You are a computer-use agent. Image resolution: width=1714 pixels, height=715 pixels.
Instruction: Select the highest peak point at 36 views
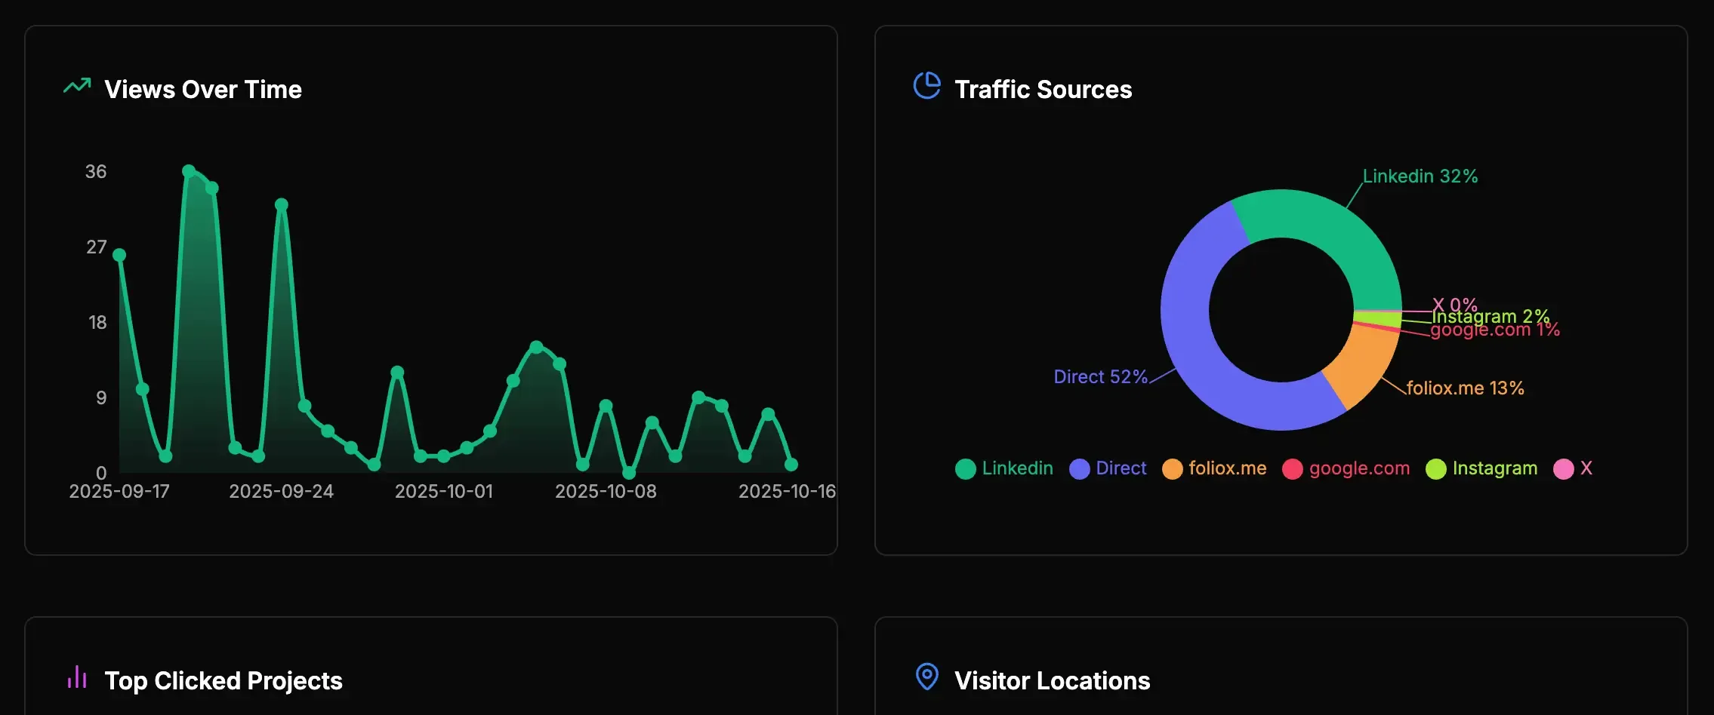pyautogui.click(x=189, y=171)
